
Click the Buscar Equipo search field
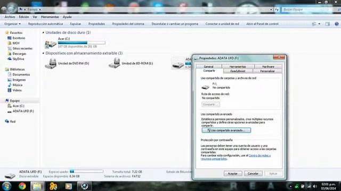(x=309, y=10)
